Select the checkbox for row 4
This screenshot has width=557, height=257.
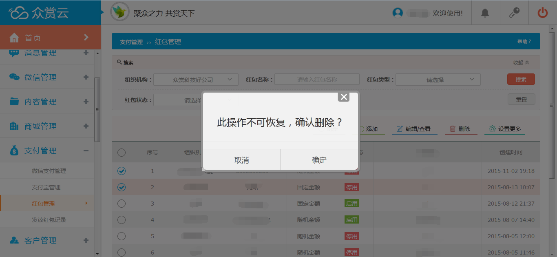coord(122,220)
